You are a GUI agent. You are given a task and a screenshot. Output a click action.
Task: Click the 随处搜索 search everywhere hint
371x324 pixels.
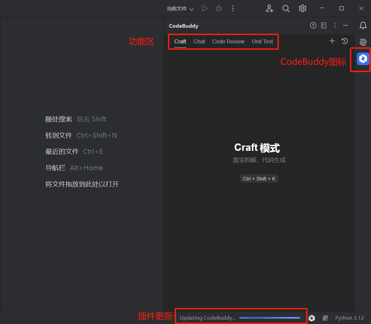(76, 119)
